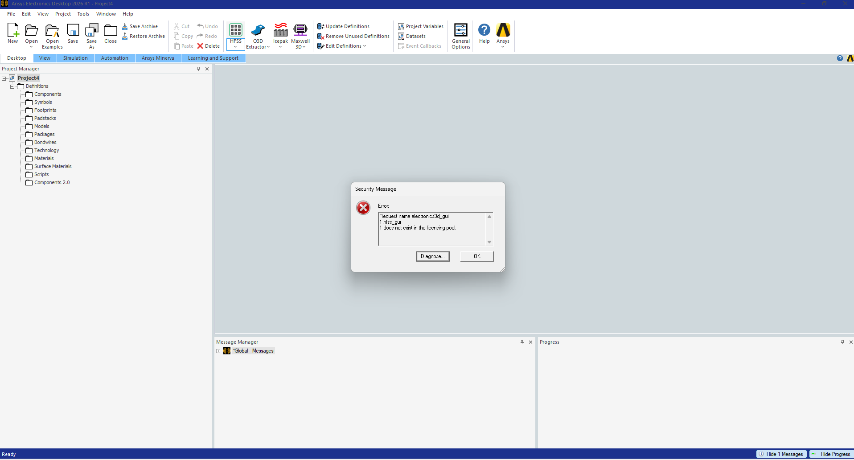Click the Open project folder icon

[x=31, y=30]
